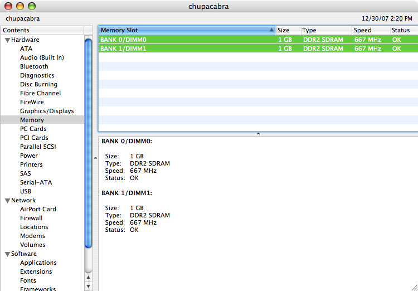
Task: Click the window resize grip corner
Action: tap(414, 287)
